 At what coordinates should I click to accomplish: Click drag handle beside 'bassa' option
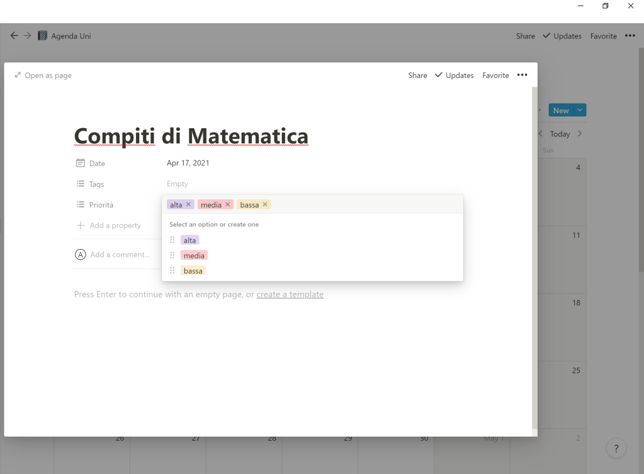[x=172, y=270]
